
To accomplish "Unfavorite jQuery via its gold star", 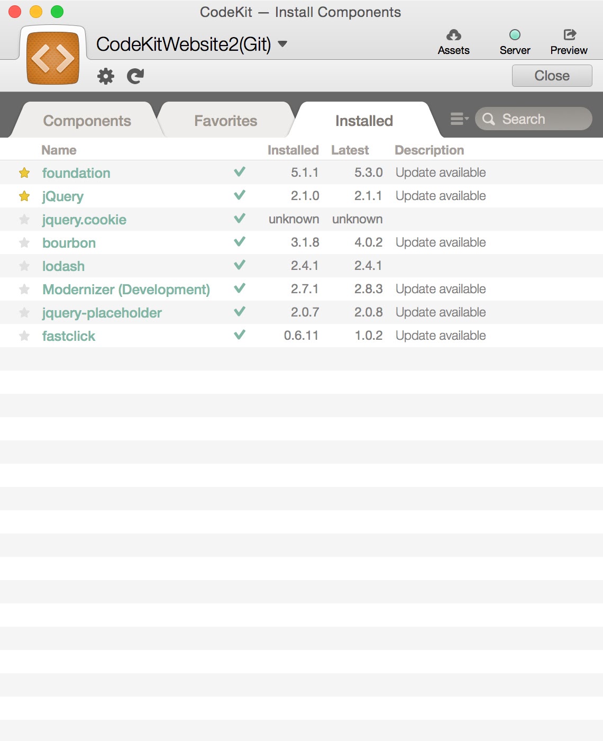I will tap(24, 196).
